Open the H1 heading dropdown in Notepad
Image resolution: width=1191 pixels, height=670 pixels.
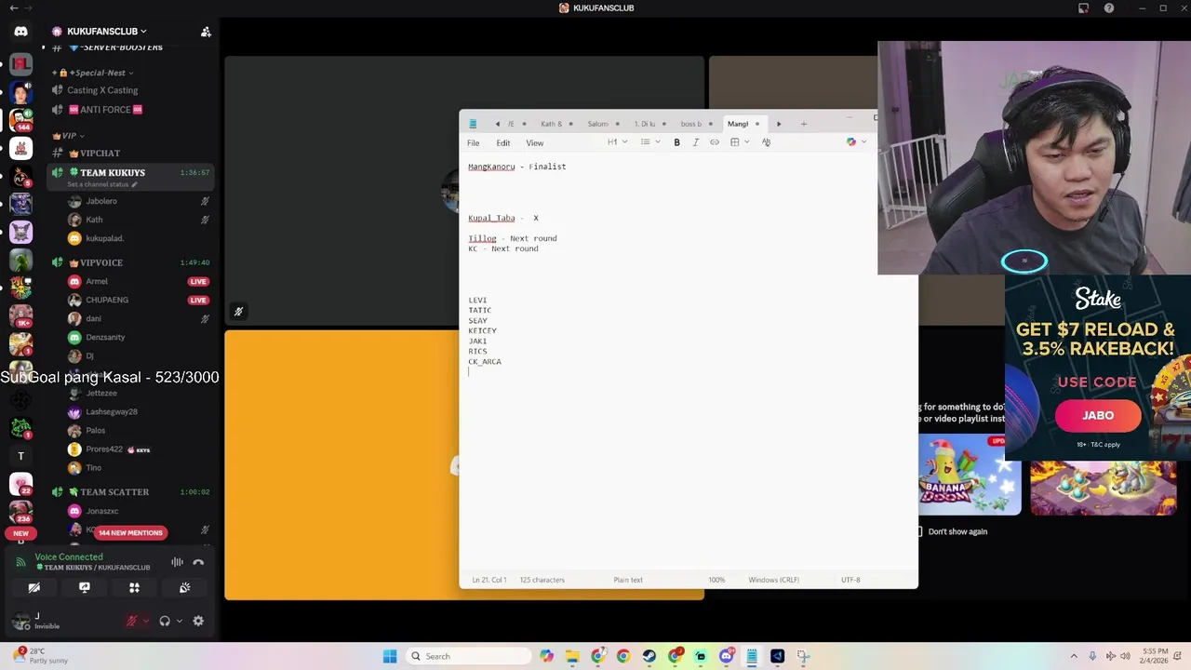pos(617,142)
